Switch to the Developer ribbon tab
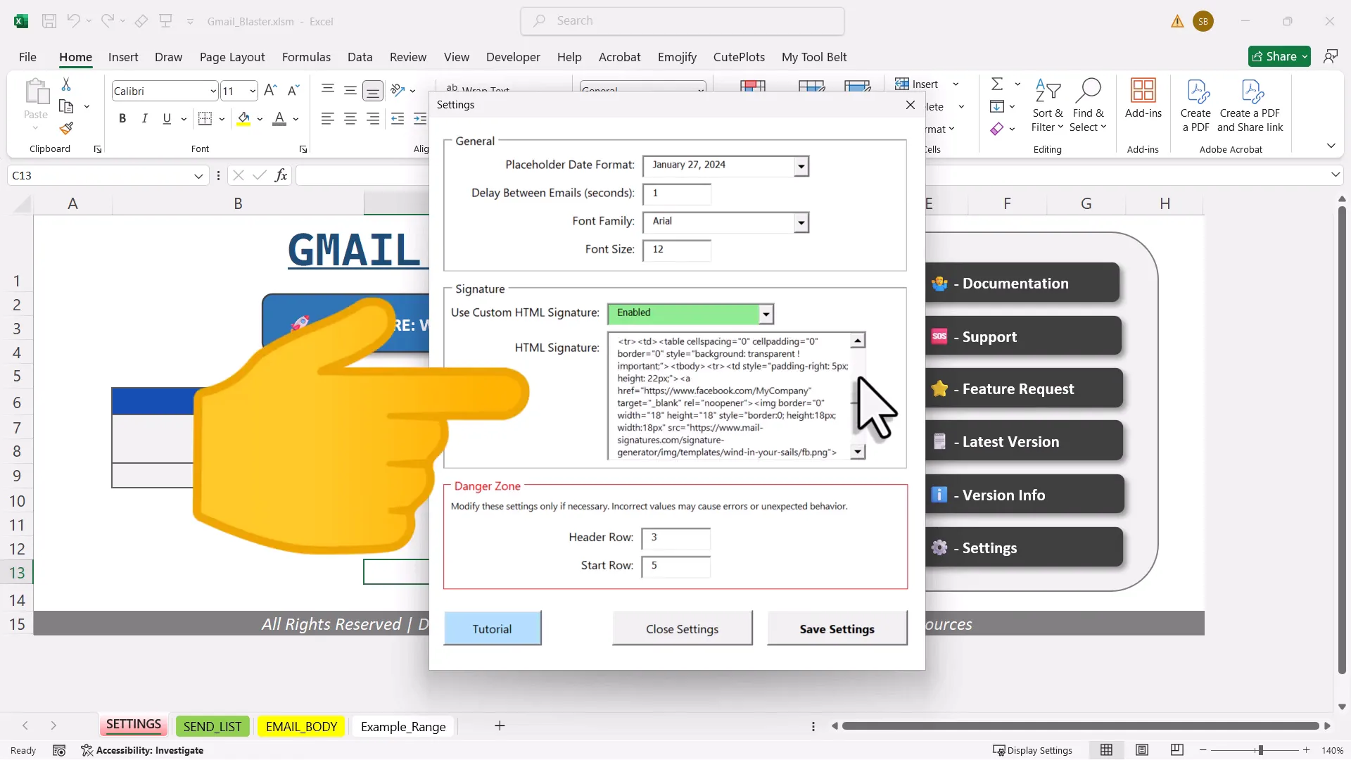Image resolution: width=1351 pixels, height=760 pixels. coord(513,57)
